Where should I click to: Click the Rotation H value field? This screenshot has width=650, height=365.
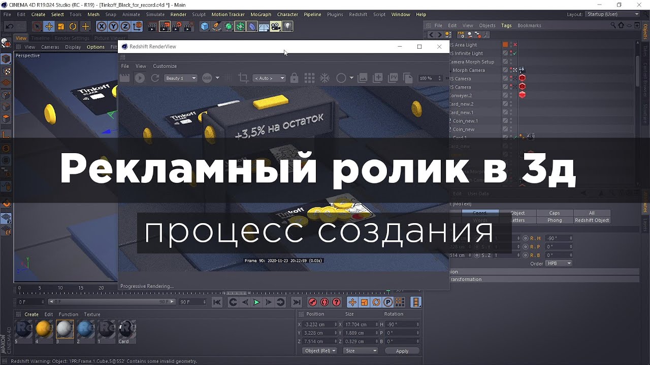pyautogui.click(x=403, y=324)
